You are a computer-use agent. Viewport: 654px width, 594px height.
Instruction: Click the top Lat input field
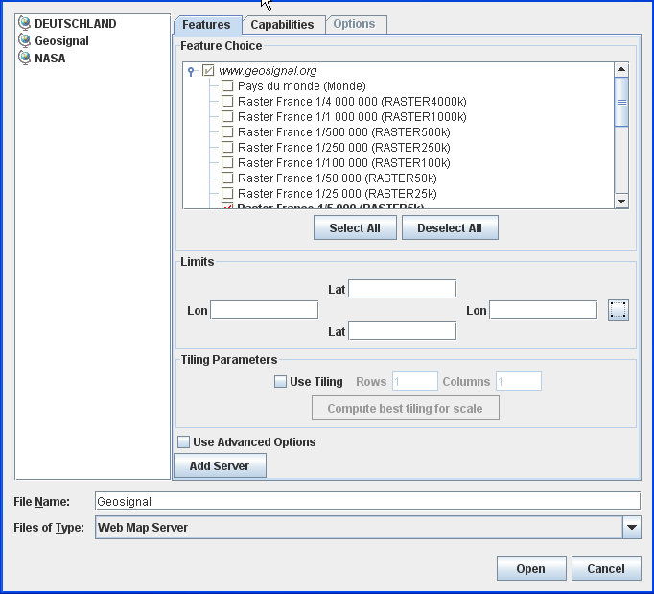pos(402,289)
